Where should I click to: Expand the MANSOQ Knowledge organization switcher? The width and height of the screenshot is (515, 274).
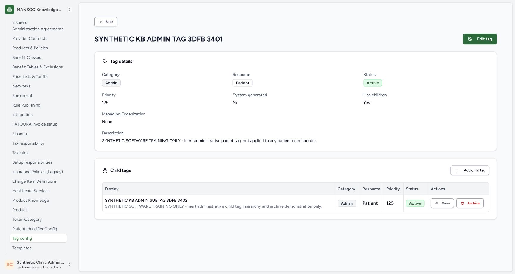point(69,10)
